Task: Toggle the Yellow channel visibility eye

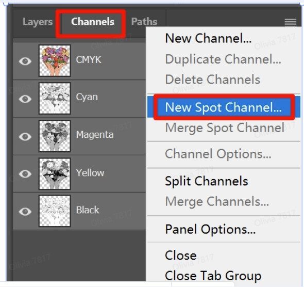Action: [x=25, y=174]
